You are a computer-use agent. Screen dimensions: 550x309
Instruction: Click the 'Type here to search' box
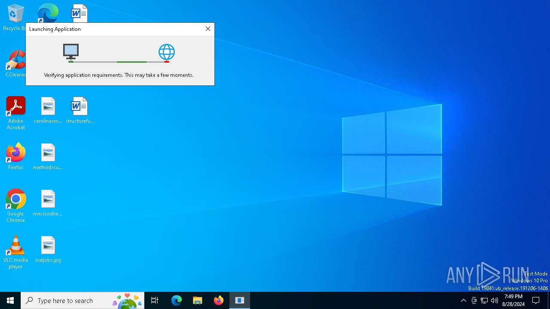point(82,300)
